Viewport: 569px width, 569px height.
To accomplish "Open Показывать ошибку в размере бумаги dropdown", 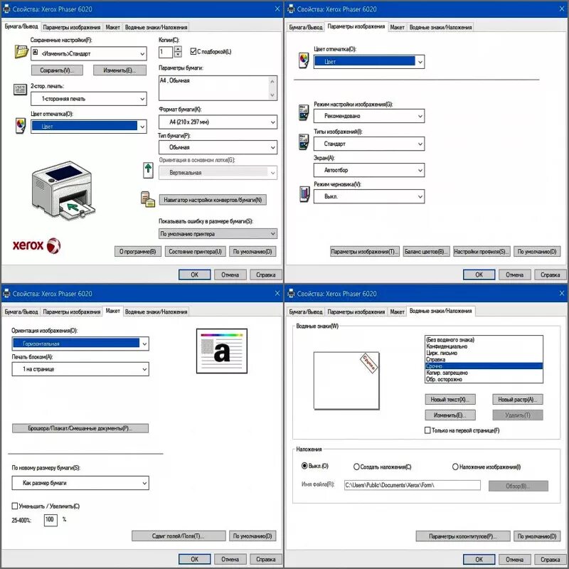I will (218, 234).
